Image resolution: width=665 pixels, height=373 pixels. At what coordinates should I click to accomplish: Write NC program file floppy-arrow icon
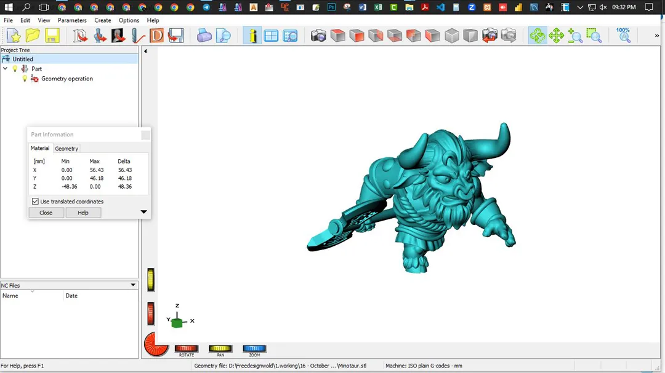(175, 36)
